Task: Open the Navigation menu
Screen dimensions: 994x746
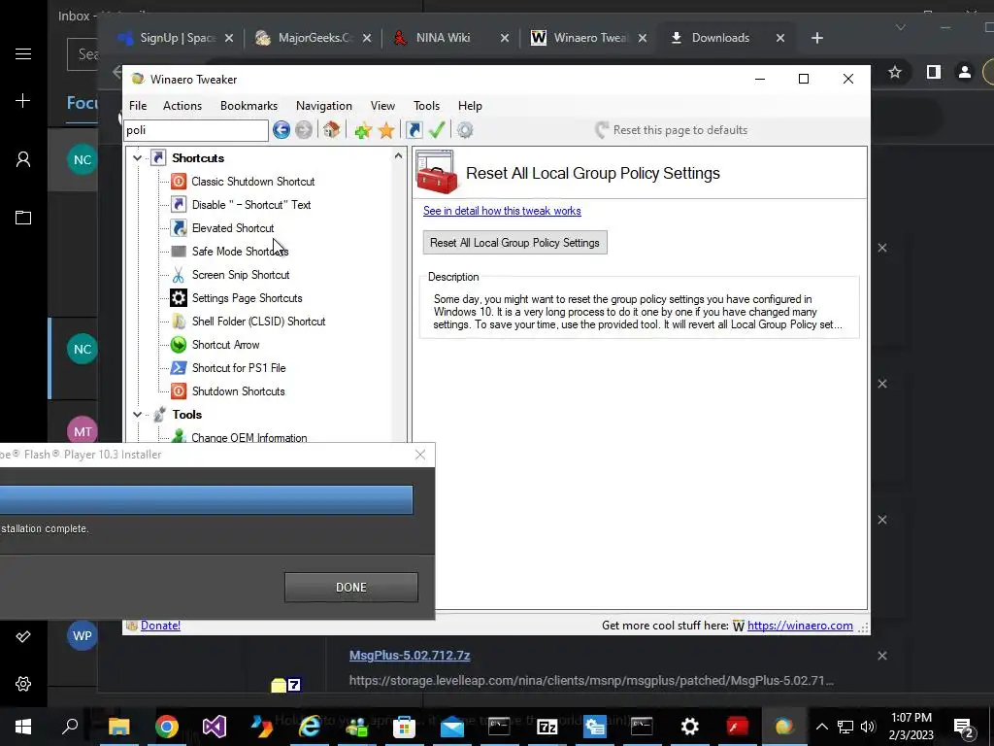Action: coord(324,106)
